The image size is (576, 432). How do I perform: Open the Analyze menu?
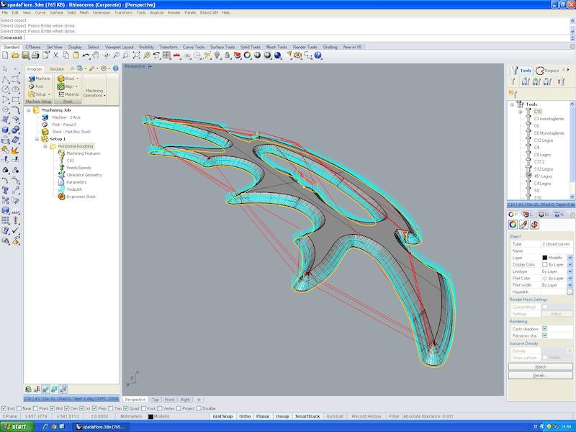click(156, 12)
